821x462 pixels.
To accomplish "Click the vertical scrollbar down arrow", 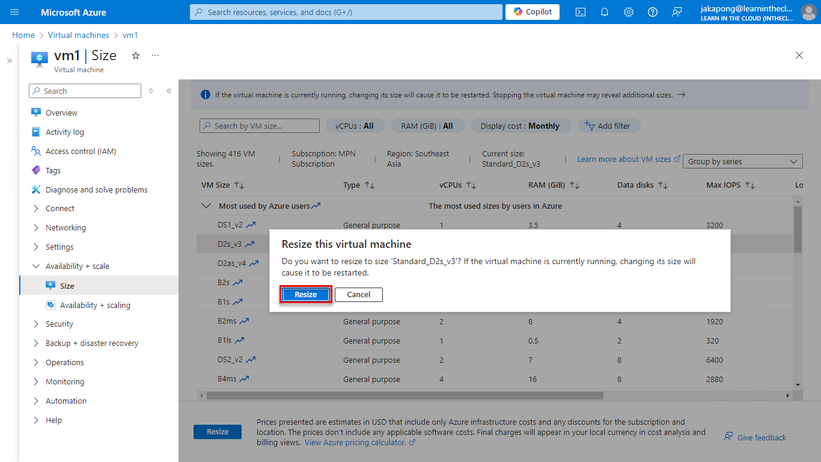I will (798, 384).
